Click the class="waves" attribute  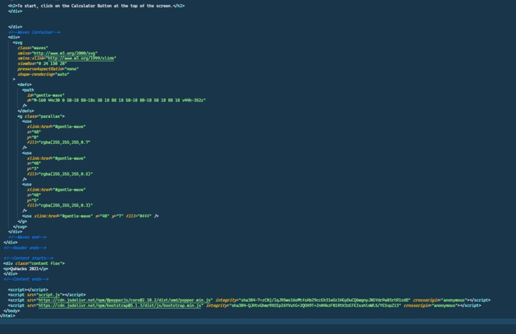click(33, 48)
